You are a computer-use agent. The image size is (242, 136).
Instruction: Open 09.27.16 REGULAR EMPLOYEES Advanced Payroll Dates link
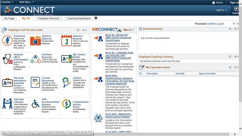118,38
